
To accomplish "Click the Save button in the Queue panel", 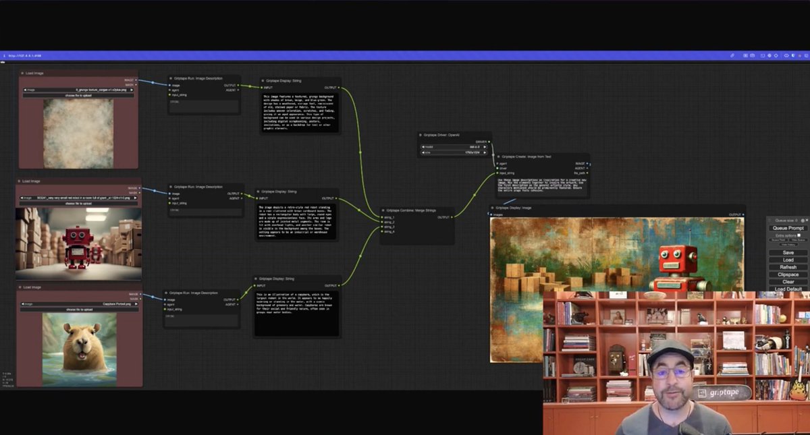I will click(788, 252).
